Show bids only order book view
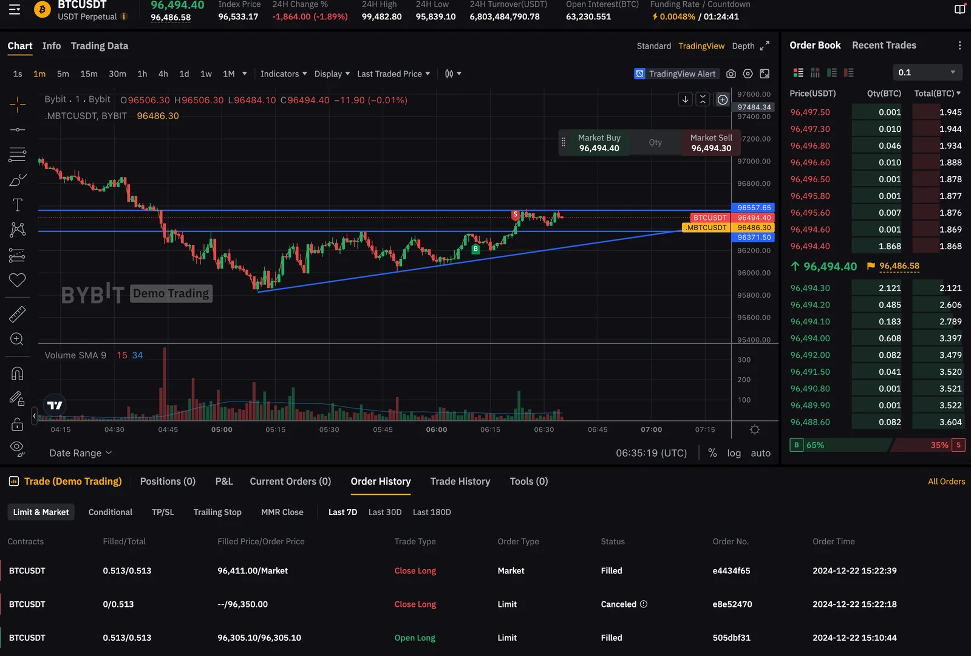 coord(832,72)
